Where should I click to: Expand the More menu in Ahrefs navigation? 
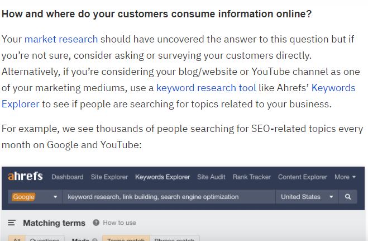(345, 177)
